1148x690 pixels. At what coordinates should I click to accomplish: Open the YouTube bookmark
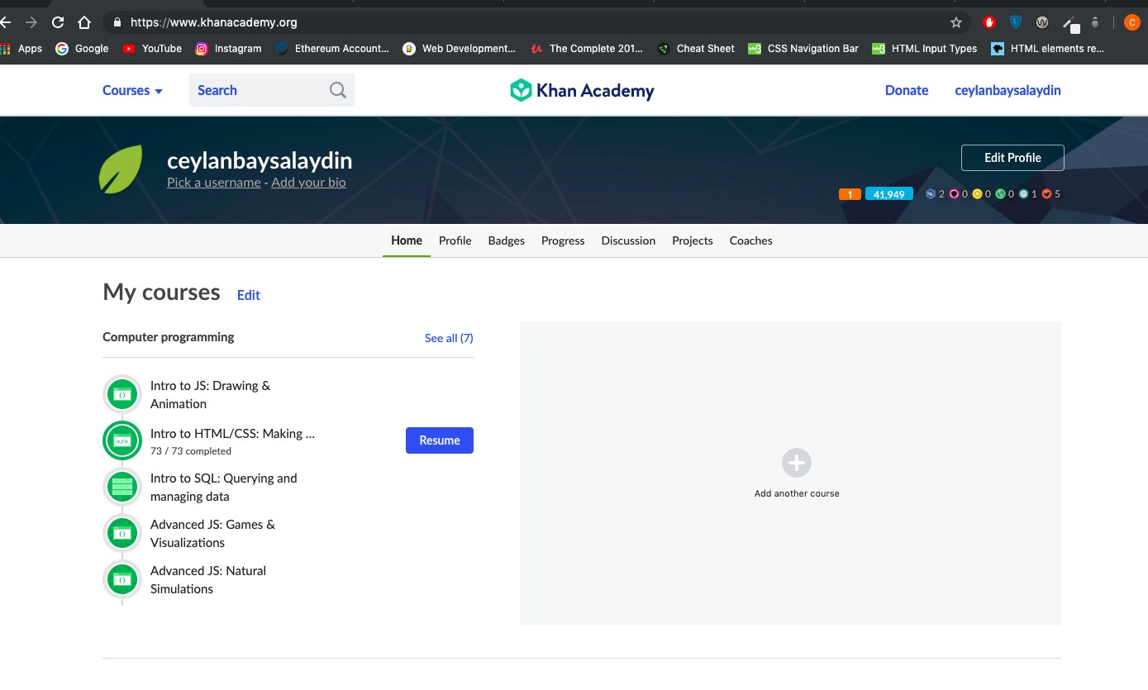(152, 49)
